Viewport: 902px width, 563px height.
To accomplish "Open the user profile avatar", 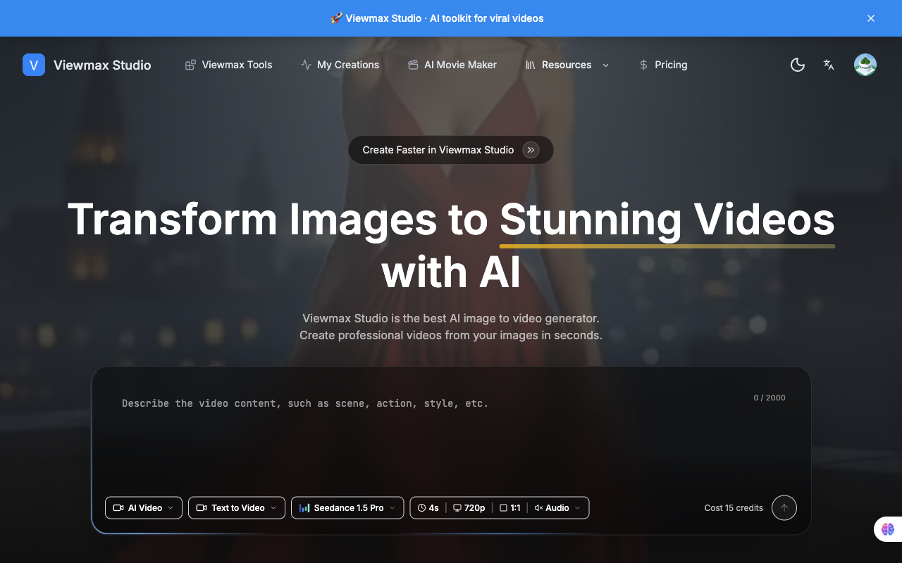I will [865, 65].
